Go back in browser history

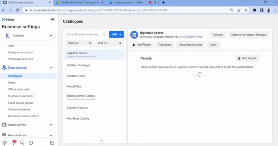click(x=4, y=10)
